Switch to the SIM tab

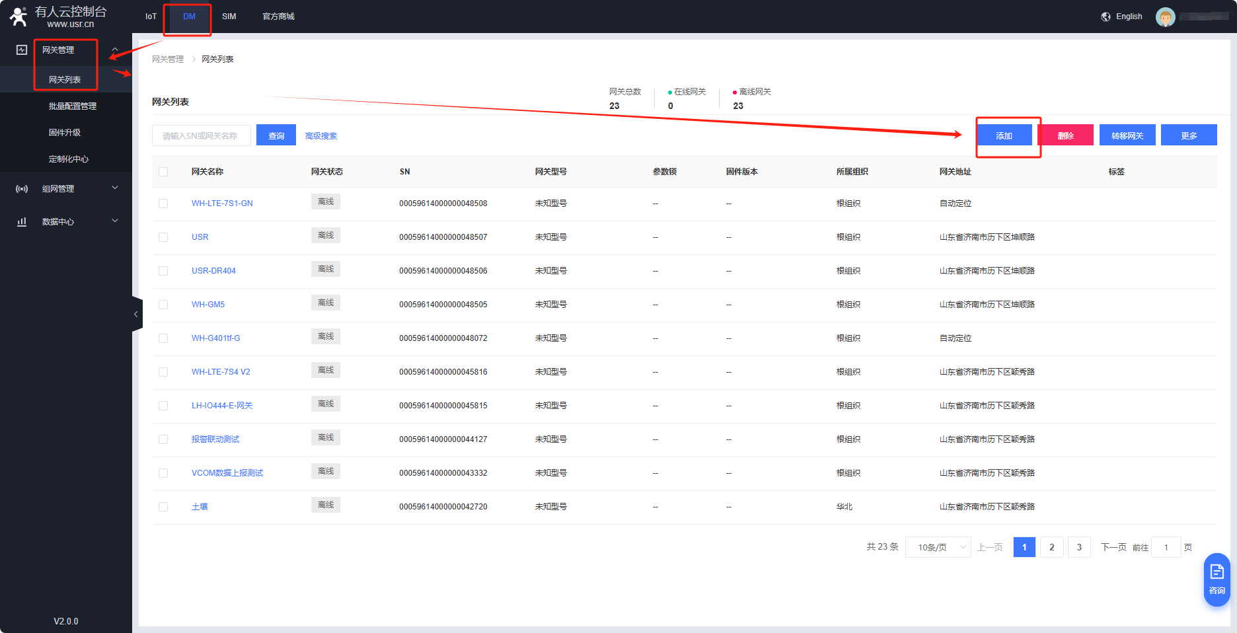(x=229, y=17)
